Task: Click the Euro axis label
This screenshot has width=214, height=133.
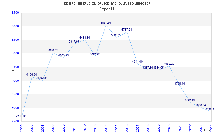Action: tap(13, 68)
